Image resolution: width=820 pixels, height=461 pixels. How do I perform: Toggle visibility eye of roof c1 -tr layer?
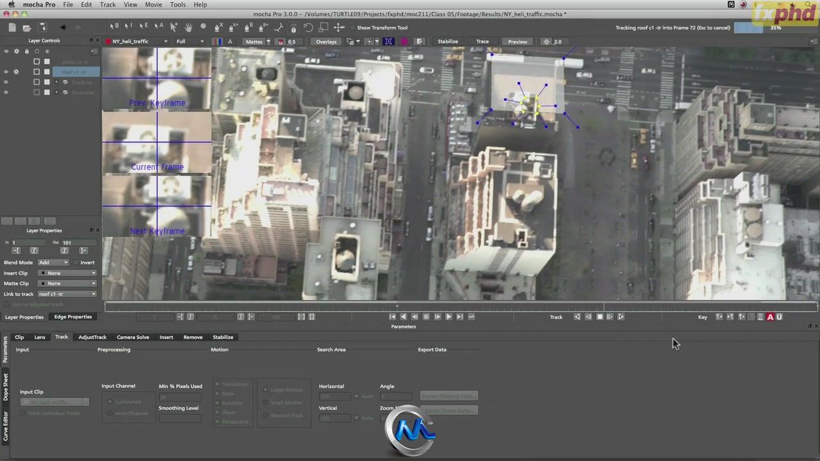(6, 72)
